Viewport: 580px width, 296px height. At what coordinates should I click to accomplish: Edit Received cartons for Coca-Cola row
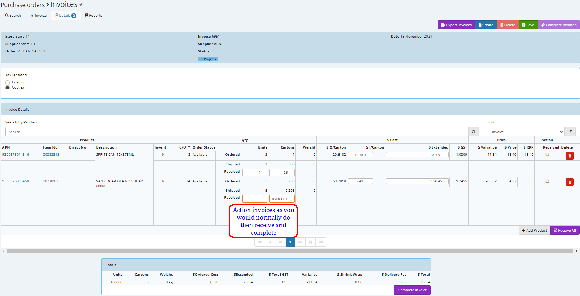pyautogui.click(x=282, y=199)
